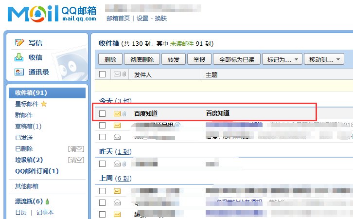Click the compose pencil icon beside 写信
Viewport: 353px width, 219px height.
tap(19, 42)
